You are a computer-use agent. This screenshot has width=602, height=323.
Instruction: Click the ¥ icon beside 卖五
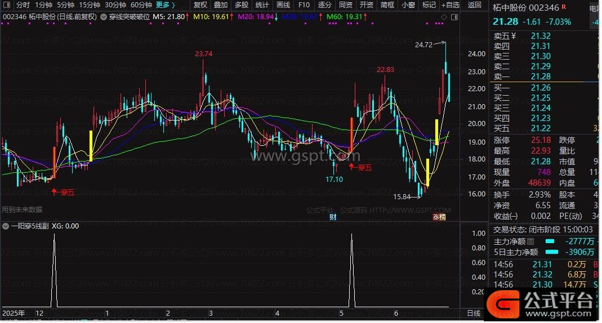(514, 36)
